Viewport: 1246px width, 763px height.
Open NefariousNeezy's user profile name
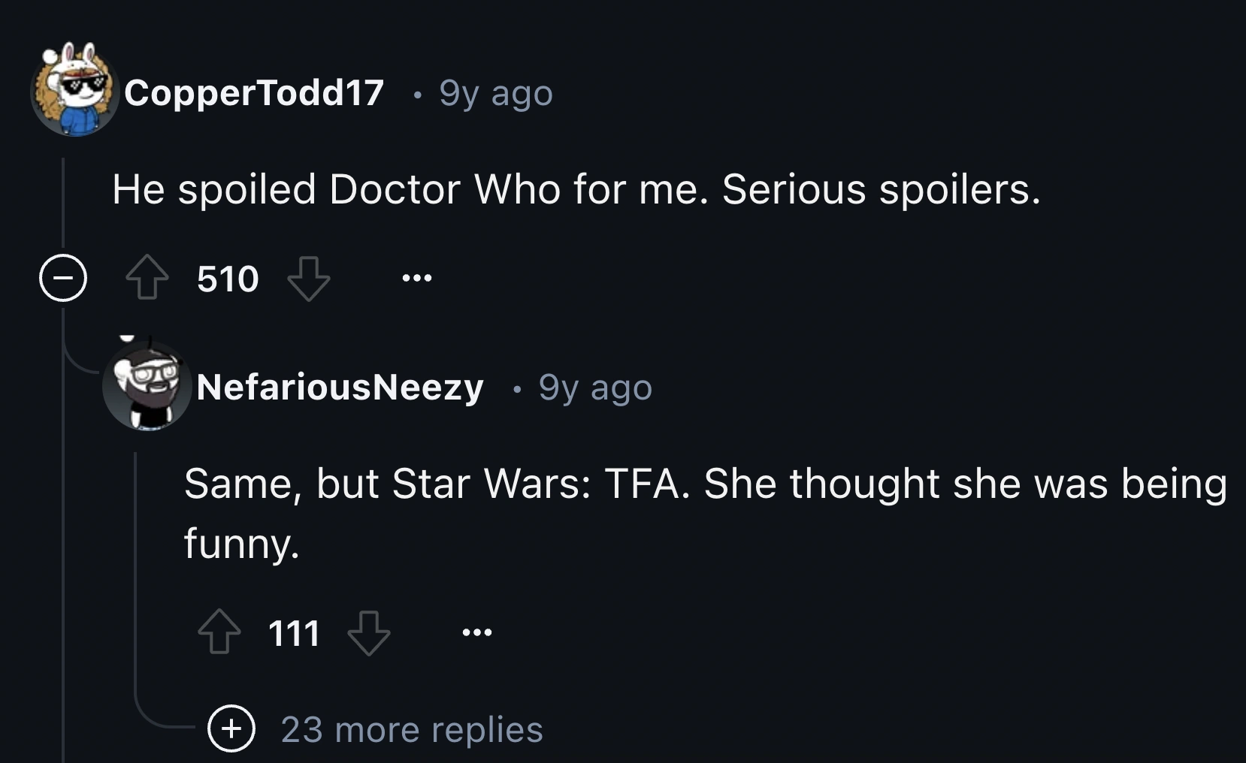[x=340, y=388]
